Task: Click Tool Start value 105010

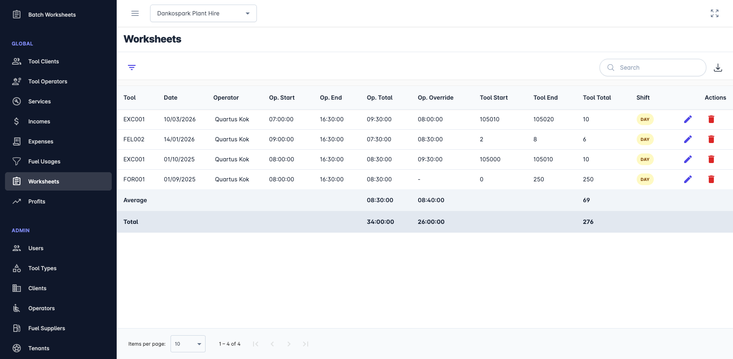Action: (x=490, y=119)
